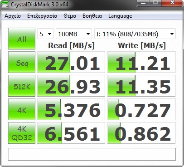Click the 4K write result 0.727

(141, 109)
